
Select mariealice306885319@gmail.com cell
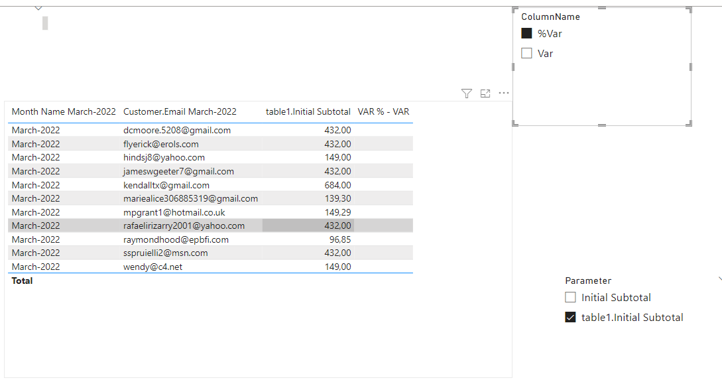(190, 198)
